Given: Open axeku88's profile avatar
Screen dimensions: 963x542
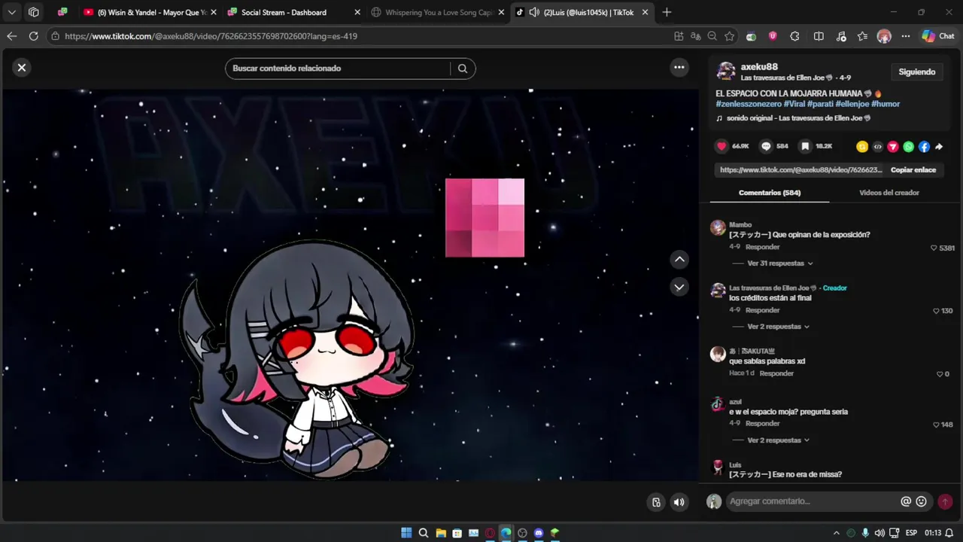Looking at the screenshot, I should [726, 72].
